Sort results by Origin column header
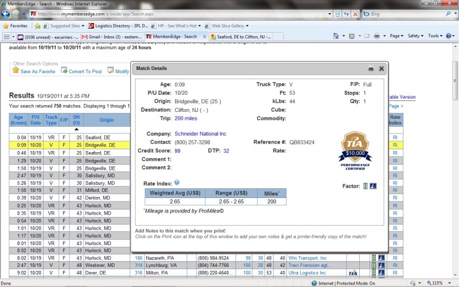This screenshot has height=287, width=459. click(x=106, y=120)
